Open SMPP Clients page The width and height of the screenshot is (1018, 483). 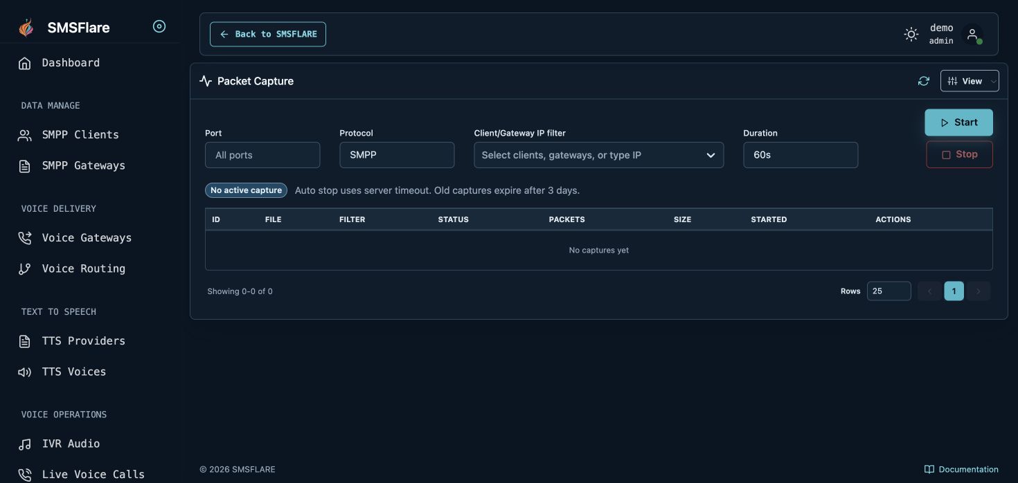point(80,135)
